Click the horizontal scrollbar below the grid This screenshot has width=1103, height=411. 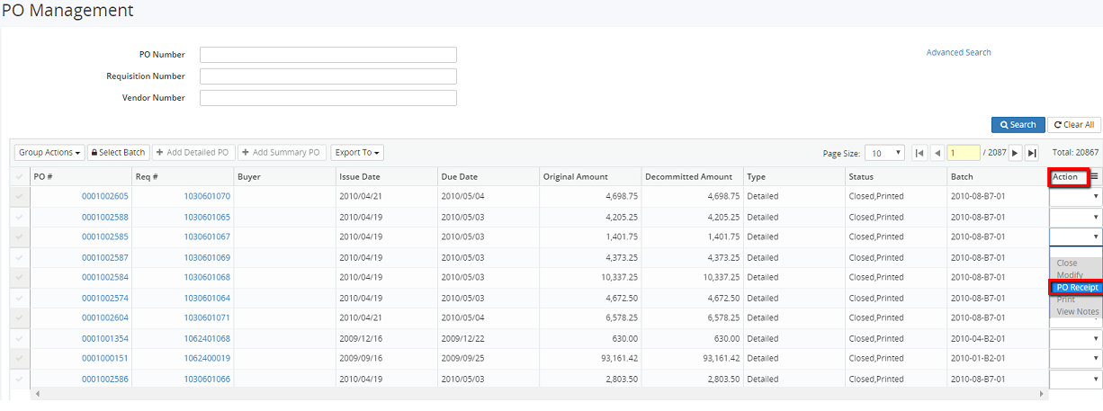(540, 394)
